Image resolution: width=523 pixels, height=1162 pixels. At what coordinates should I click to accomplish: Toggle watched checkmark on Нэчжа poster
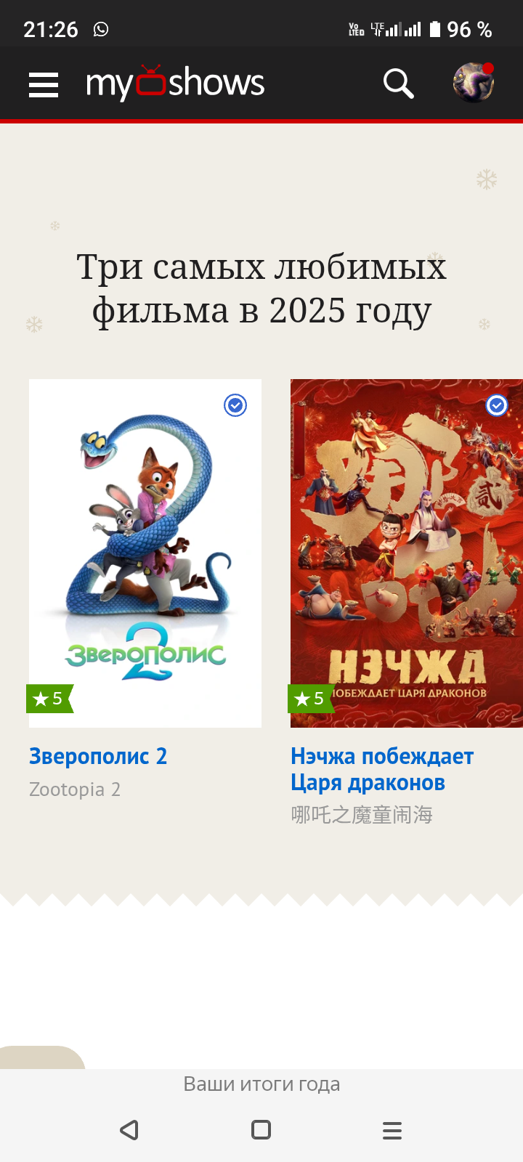pyautogui.click(x=497, y=405)
